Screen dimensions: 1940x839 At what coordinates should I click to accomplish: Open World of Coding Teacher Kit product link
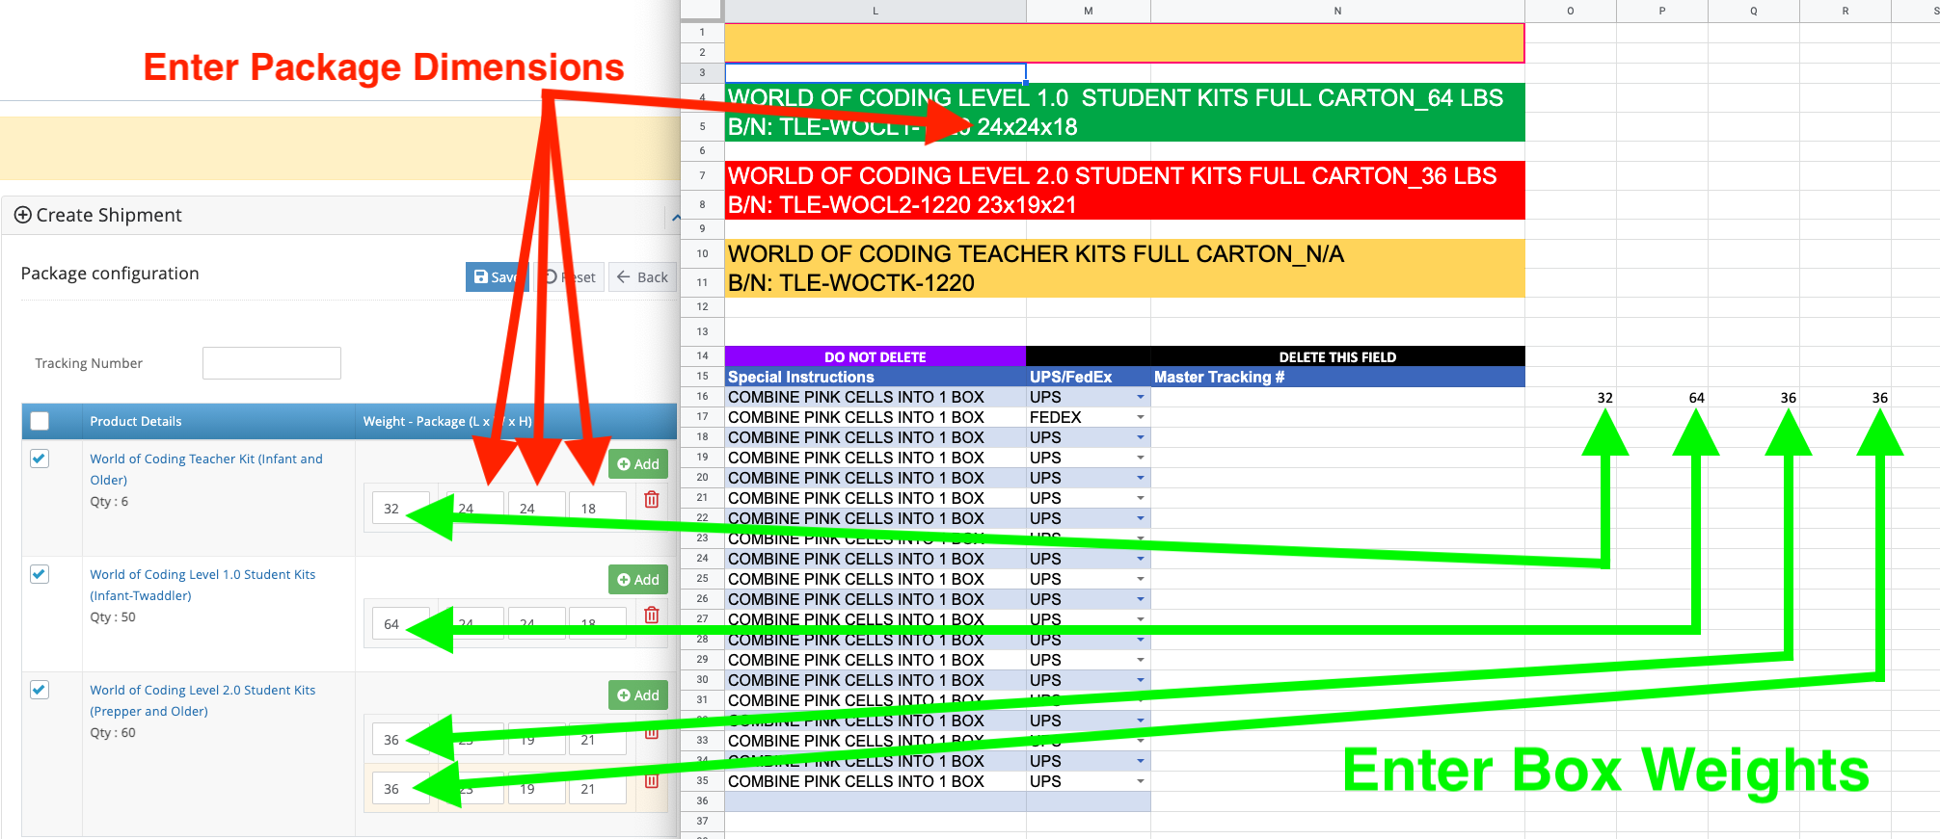click(x=206, y=469)
